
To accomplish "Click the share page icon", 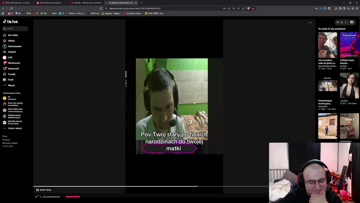I will click(x=243, y=8).
